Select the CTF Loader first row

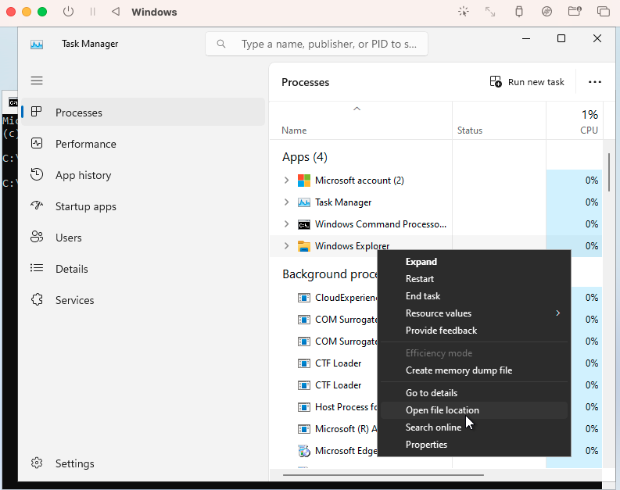click(x=338, y=363)
